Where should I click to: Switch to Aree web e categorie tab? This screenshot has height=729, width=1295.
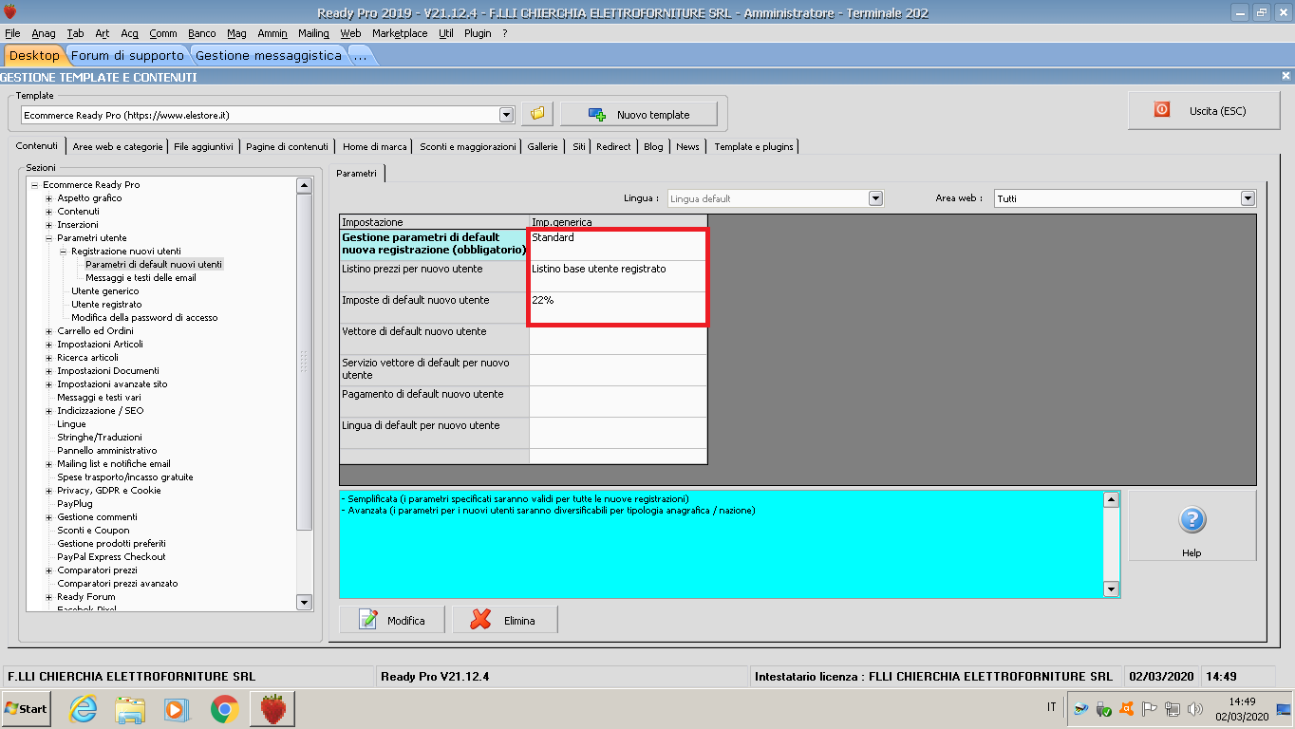click(x=117, y=146)
